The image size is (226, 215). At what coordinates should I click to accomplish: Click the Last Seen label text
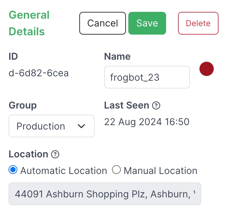(127, 105)
